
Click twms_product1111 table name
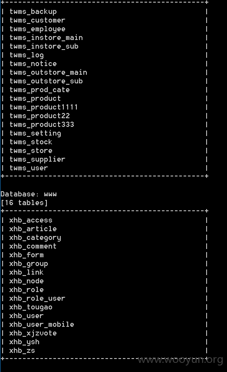click(x=44, y=107)
